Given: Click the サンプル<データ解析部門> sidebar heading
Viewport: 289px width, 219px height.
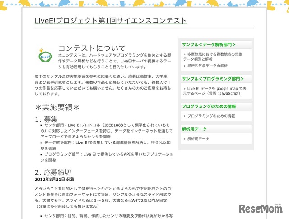Looking at the screenshot, I should (x=209, y=44).
